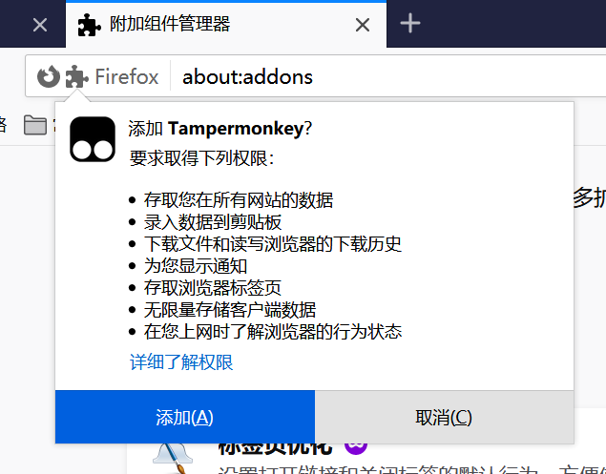Open the 详细了解权限 link
606x474 pixels.
tap(181, 362)
